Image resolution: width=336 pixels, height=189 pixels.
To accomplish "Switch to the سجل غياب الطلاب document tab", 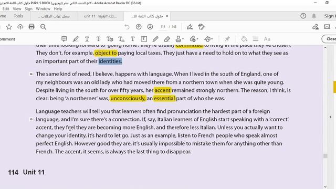I will [54, 16].
